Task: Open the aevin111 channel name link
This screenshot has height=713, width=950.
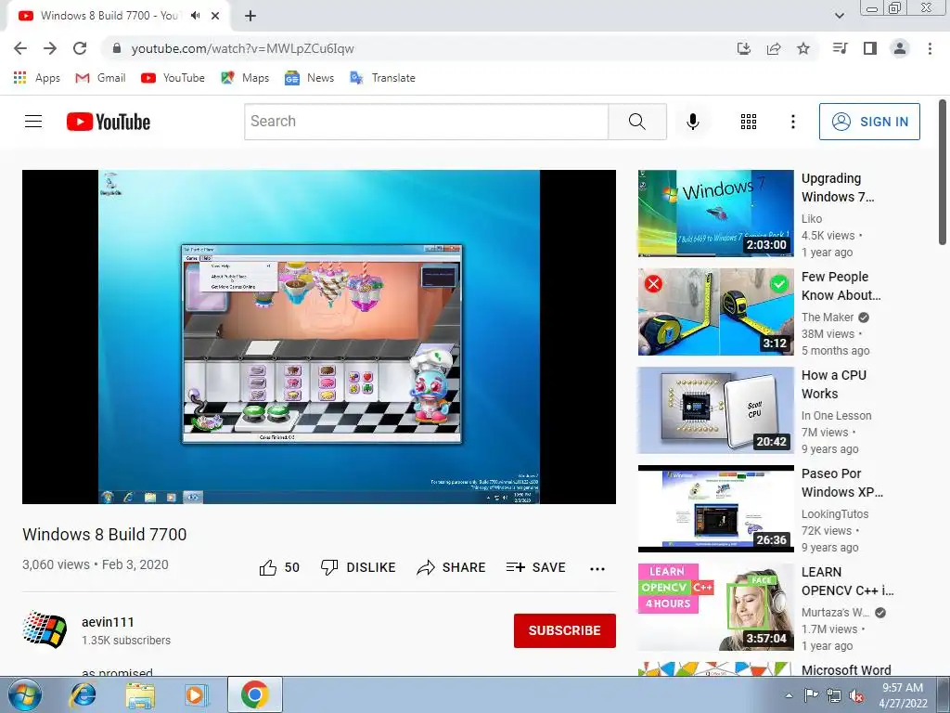Action: (x=108, y=622)
